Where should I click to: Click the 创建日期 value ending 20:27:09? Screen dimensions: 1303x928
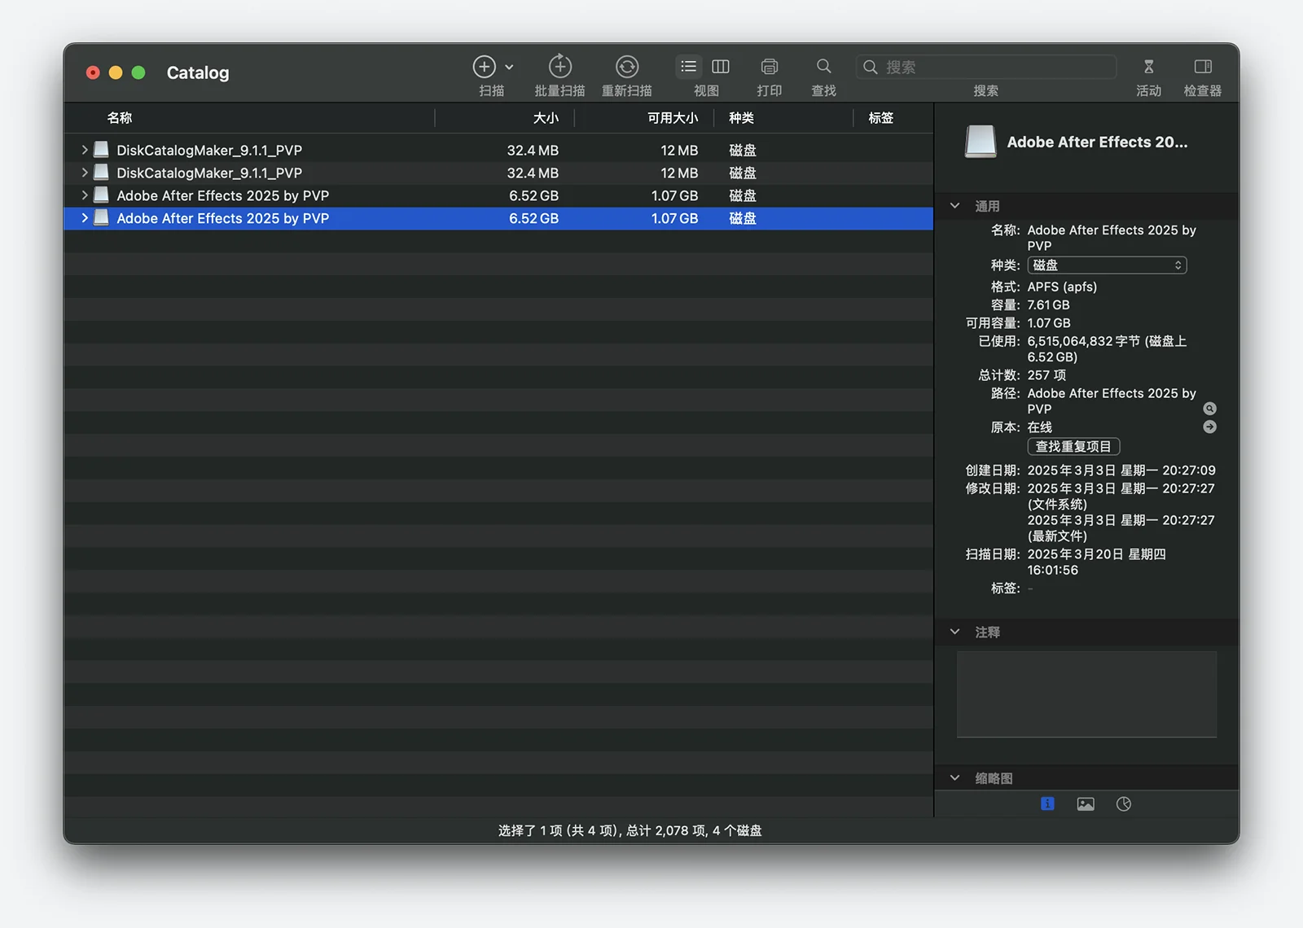tap(1121, 471)
